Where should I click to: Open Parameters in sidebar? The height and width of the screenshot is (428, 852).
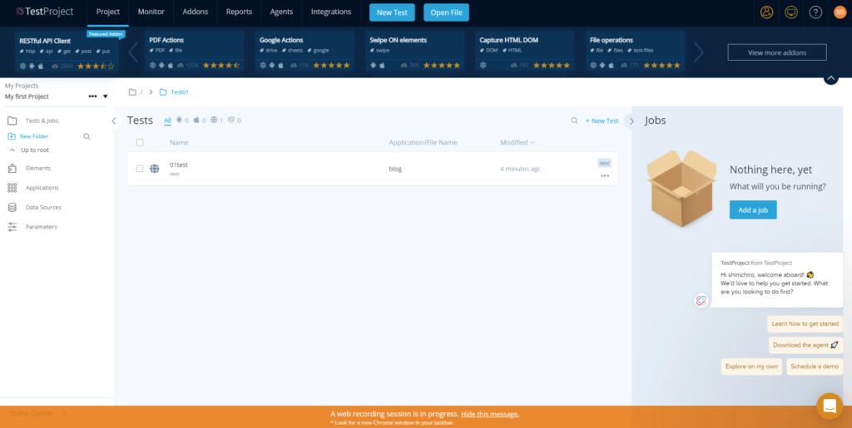(42, 227)
